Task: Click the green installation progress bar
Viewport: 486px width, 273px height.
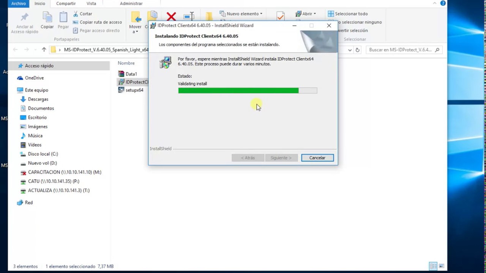Action: tap(248, 90)
